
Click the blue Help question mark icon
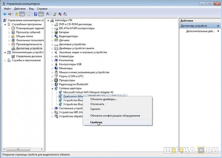[x=36, y=14]
